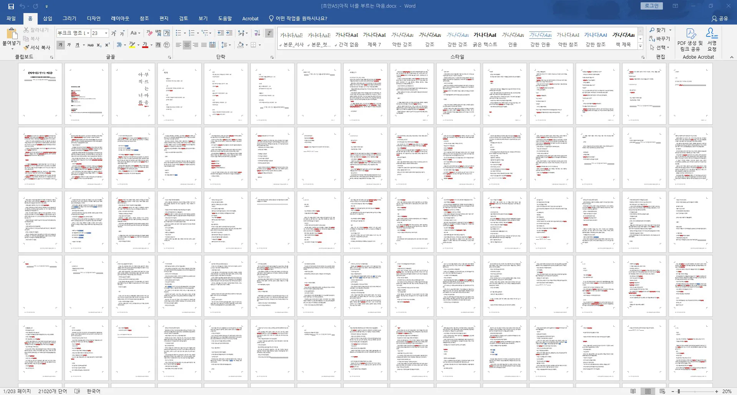This screenshot has width=737, height=395.
Task: Apply Format Painter (서식 복사)
Action: (37, 47)
